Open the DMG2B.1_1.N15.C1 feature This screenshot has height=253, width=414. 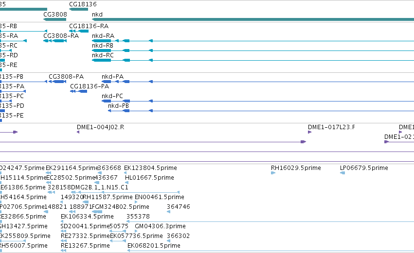point(100,187)
